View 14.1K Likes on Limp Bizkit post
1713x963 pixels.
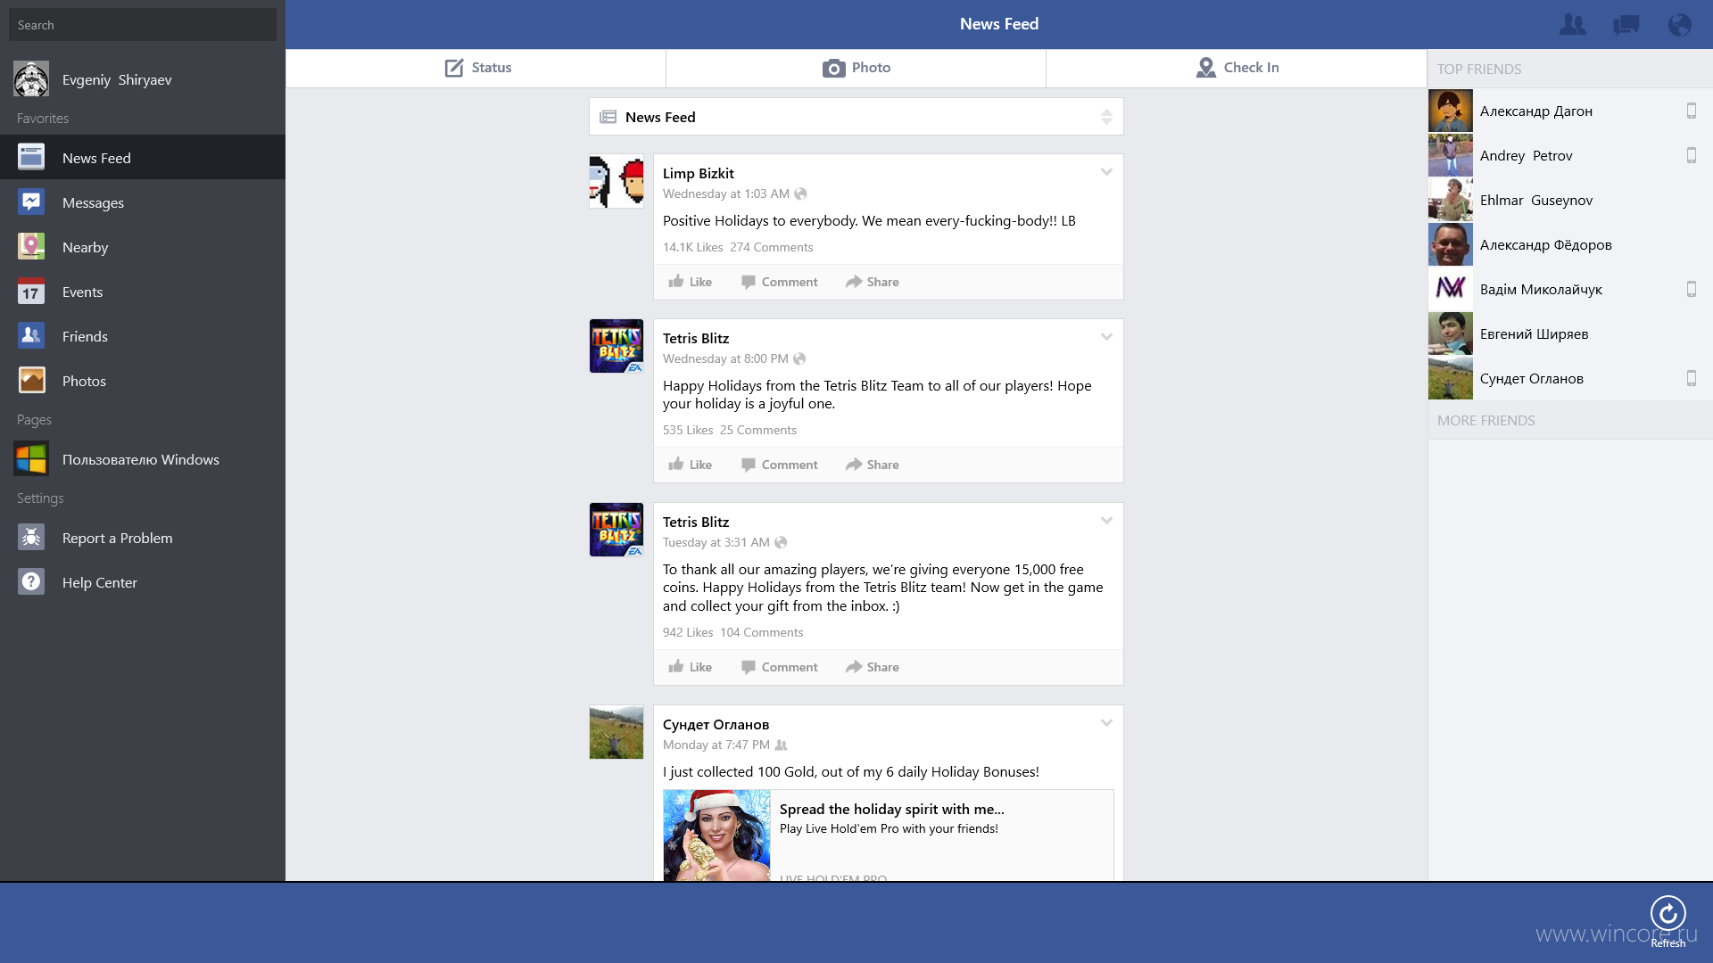(x=693, y=247)
